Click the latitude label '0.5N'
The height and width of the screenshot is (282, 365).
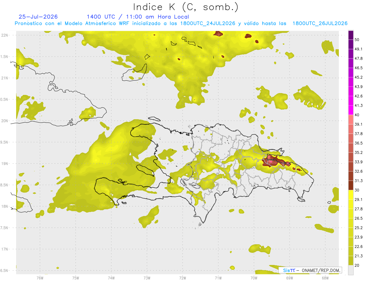(5, 99)
